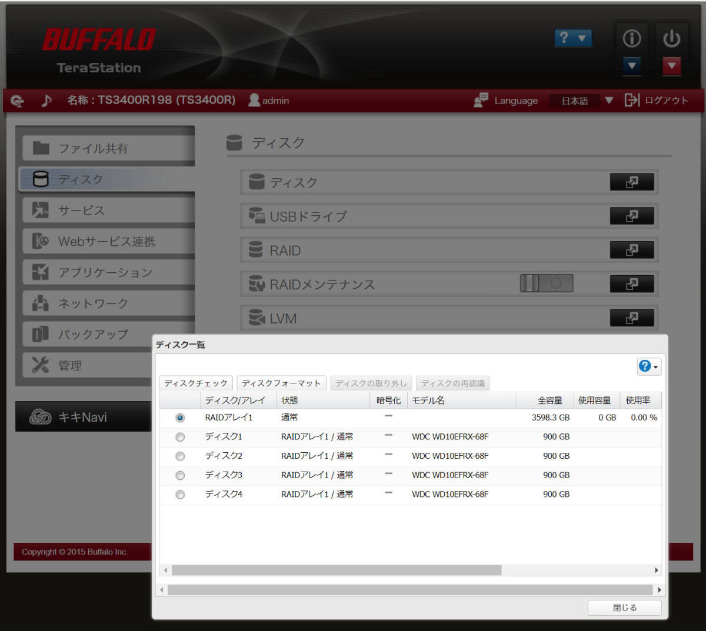Select the ディスク2 radio button

180,456
